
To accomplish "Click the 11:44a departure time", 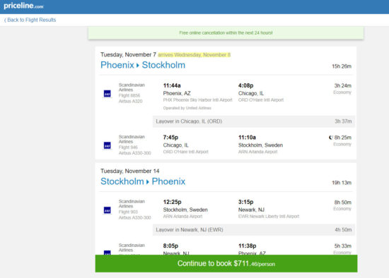I will [x=172, y=85].
